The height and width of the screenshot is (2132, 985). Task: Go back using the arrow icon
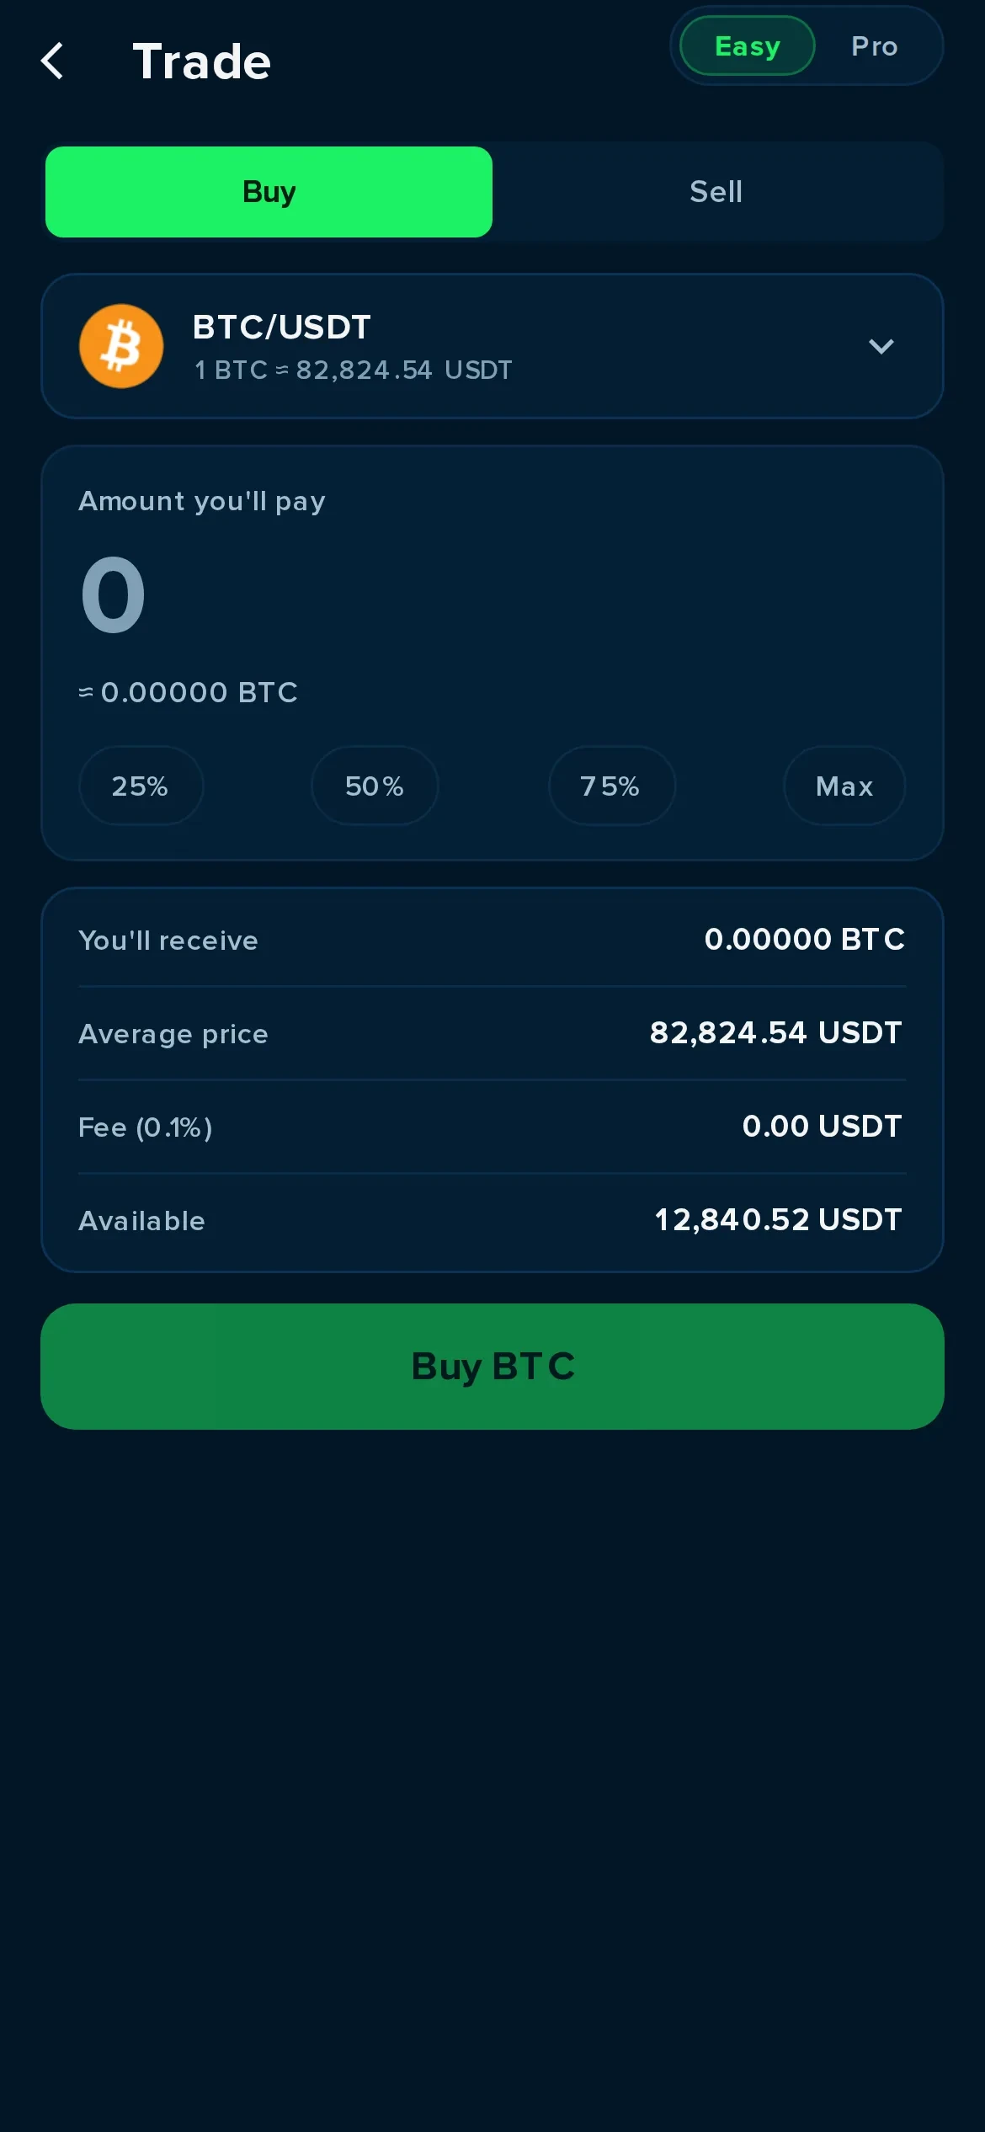(52, 61)
